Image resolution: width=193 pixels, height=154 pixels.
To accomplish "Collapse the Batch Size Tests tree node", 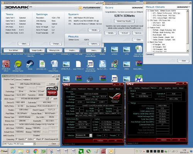I will click(148, 42).
